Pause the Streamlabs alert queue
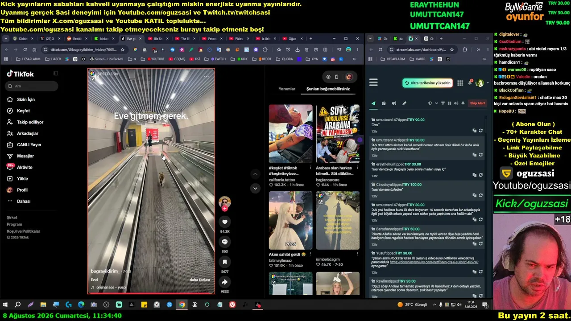Image resolution: width=571 pixels, height=321 pixels. coord(449,103)
